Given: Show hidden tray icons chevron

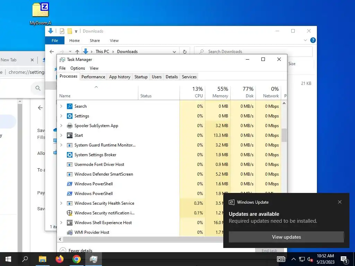Looking at the screenshot, I should 293,259.
